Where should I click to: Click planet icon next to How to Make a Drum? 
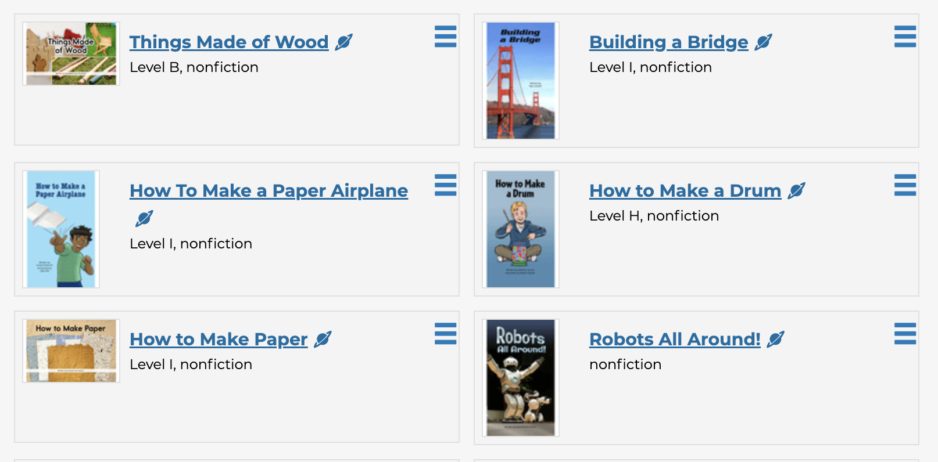796,190
